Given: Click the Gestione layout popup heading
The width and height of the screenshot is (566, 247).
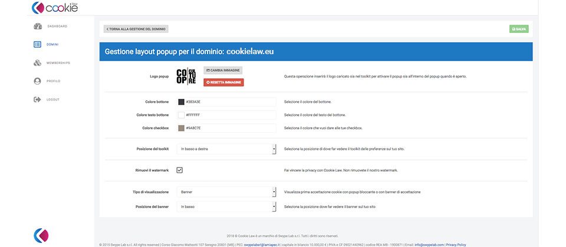Looking at the screenshot, I should (x=189, y=52).
